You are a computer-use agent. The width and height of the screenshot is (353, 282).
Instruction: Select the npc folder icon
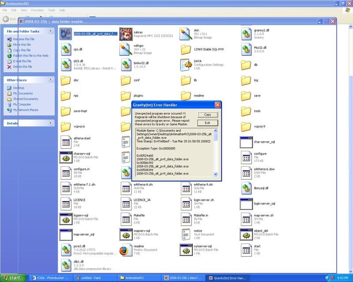(66, 95)
